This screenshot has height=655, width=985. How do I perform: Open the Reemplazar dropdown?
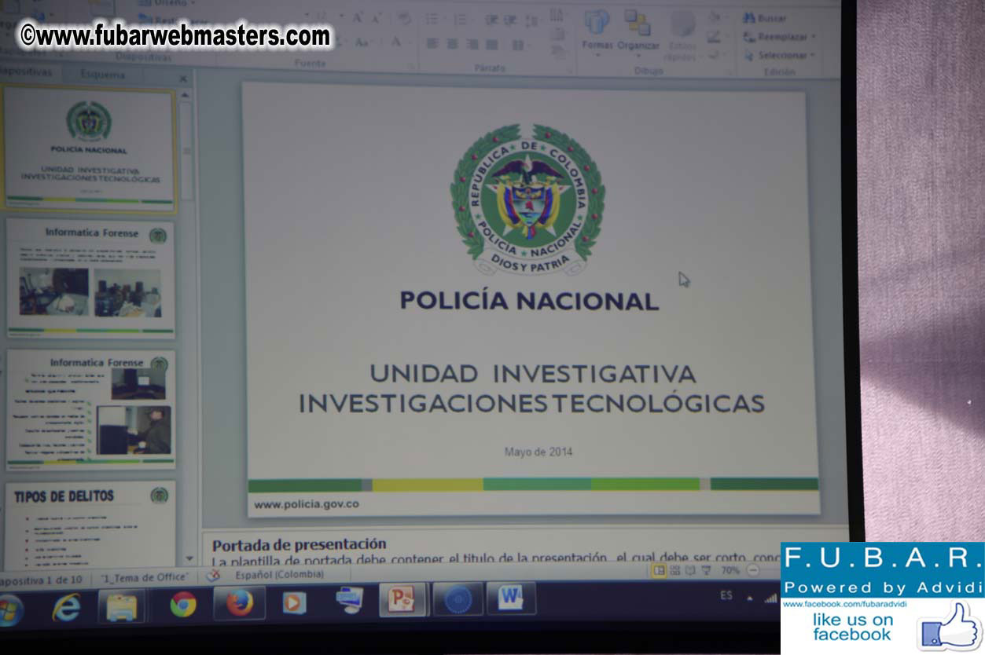click(x=814, y=37)
